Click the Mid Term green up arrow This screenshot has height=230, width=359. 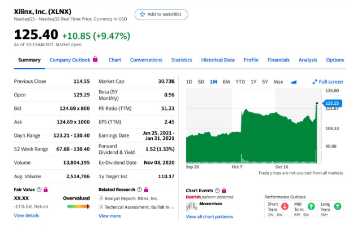[311, 206]
